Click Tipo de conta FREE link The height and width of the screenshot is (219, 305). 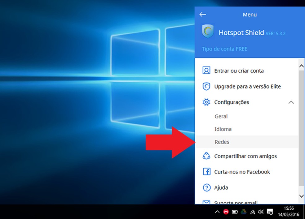pos(224,49)
